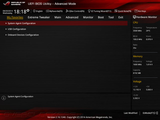Viewport: 160px width, 120px height.
Task: Open System Agent Configuration entry
Action: (x=64, y=23)
